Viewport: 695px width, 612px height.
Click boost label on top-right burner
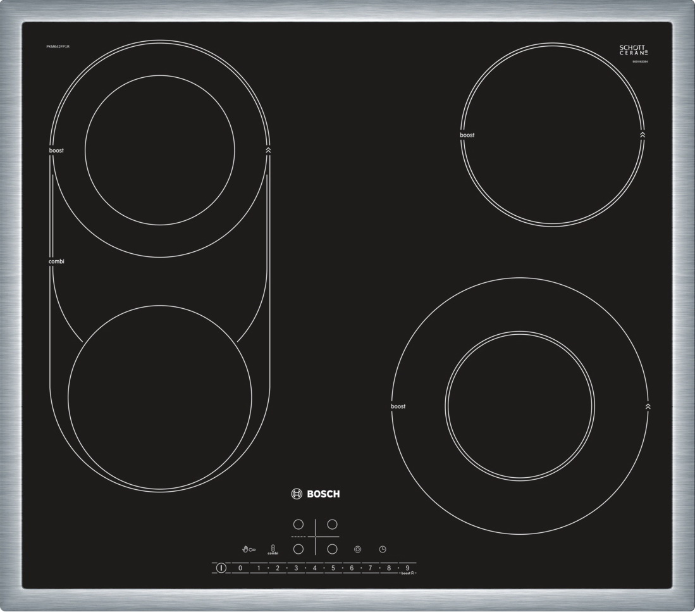tap(467, 135)
